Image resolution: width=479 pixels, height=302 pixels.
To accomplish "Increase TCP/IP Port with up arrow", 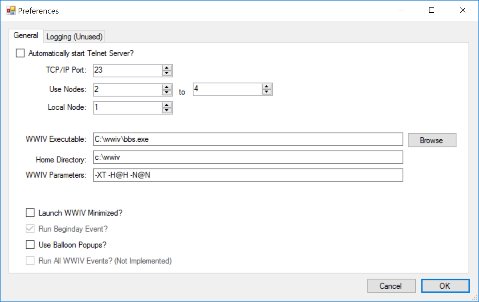I will (167, 68).
